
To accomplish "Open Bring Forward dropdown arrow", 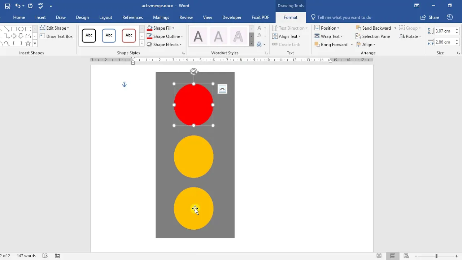I will 352,44.
